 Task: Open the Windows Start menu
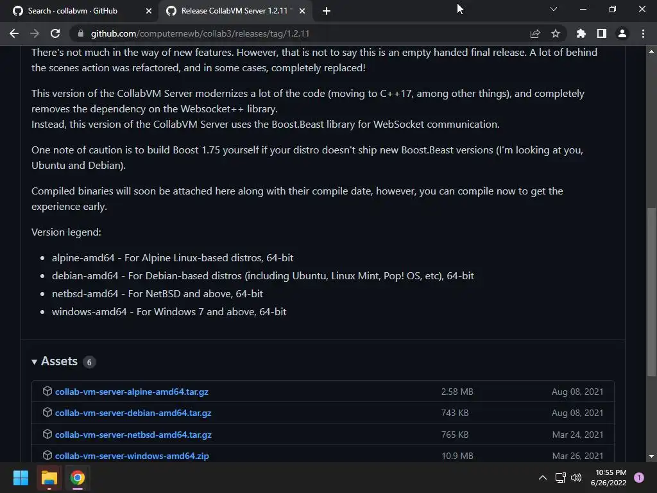pyautogui.click(x=21, y=478)
